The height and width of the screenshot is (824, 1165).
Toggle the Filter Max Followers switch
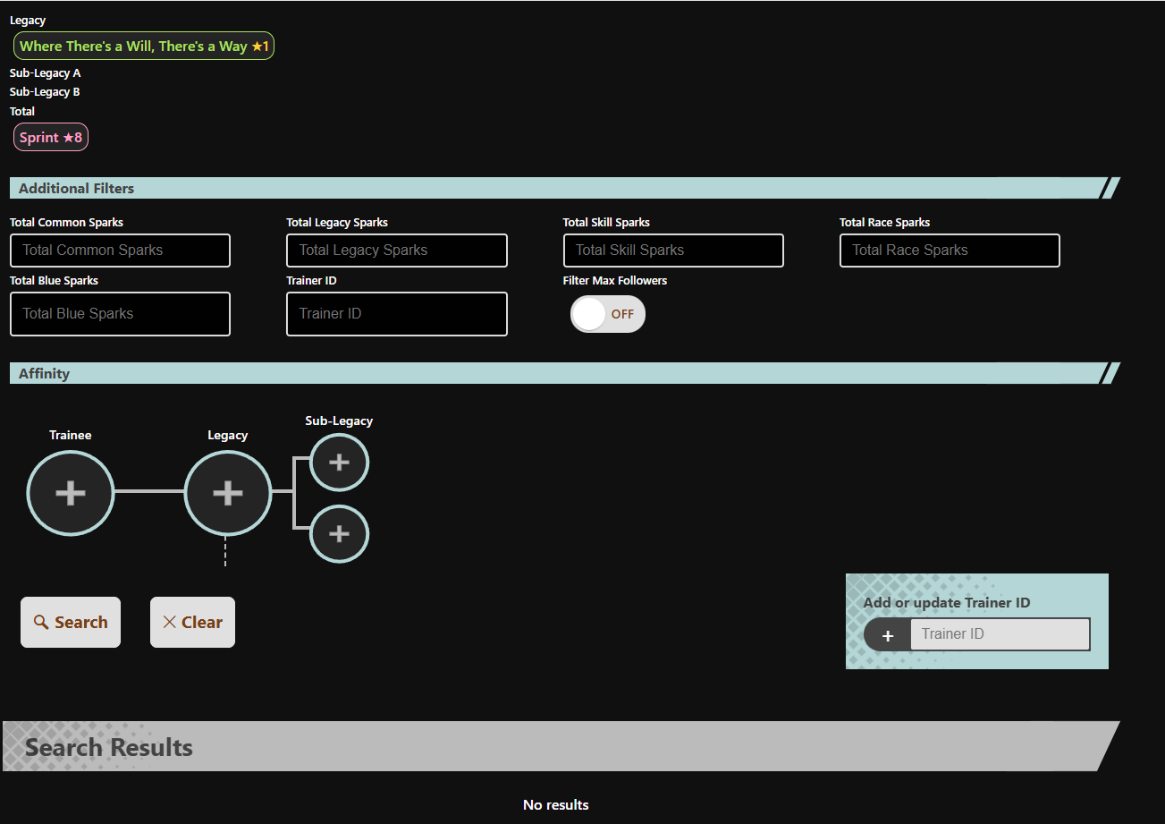click(x=608, y=314)
